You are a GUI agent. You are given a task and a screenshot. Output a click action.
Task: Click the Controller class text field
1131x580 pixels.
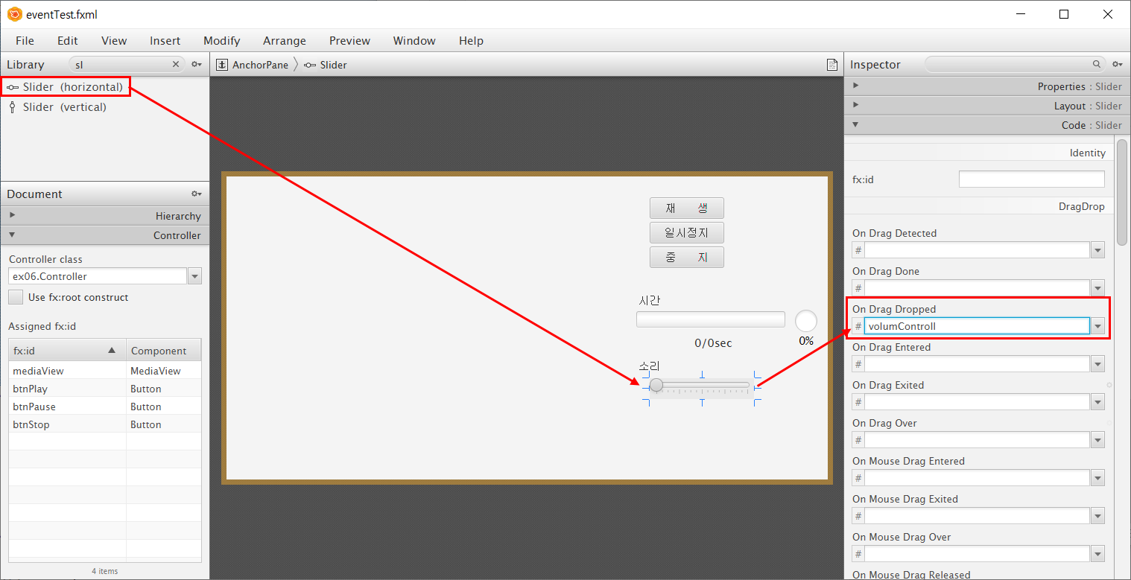point(98,276)
